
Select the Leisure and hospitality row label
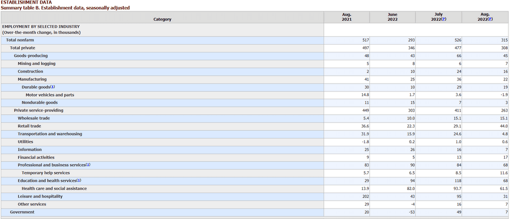(x=41, y=196)
